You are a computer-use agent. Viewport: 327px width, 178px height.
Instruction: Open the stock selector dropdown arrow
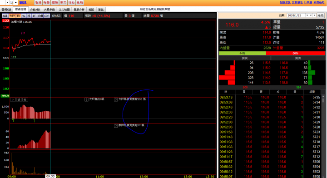pos(7,3)
